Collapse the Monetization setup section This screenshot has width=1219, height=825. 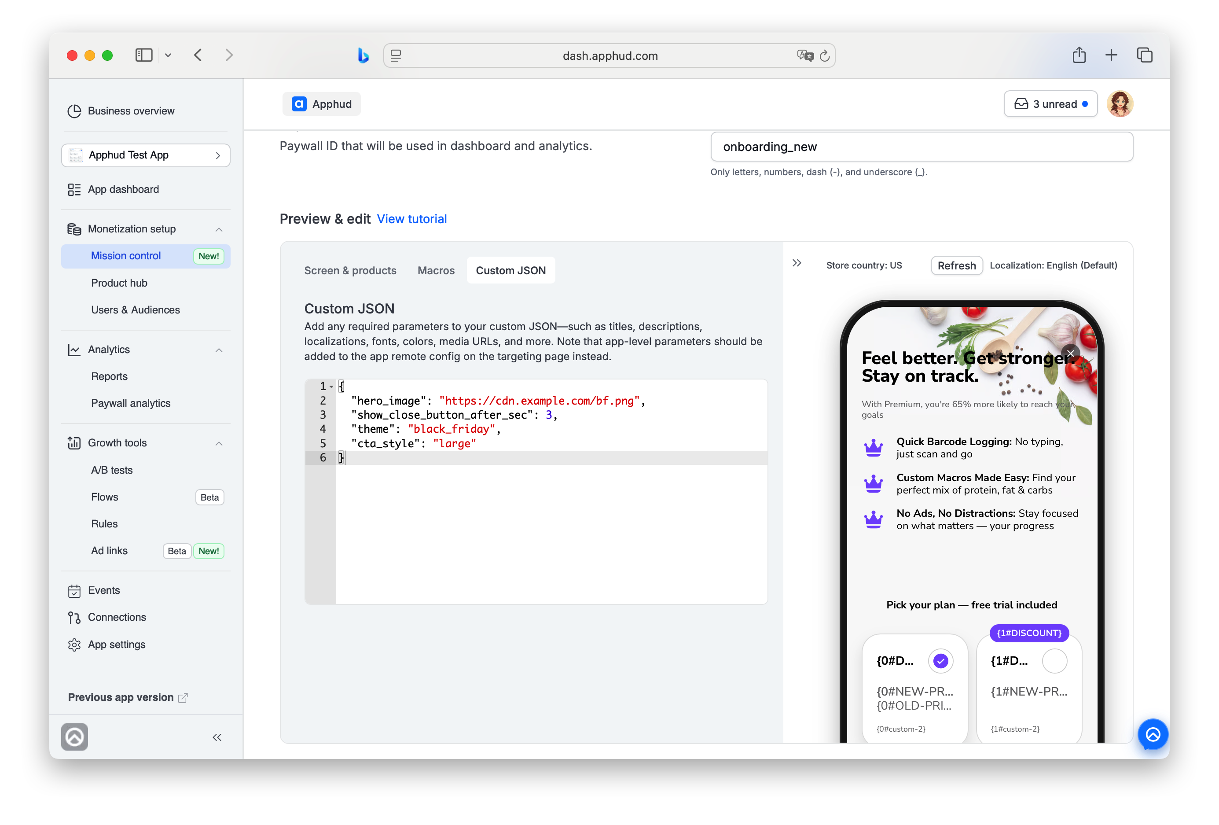click(x=219, y=229)
